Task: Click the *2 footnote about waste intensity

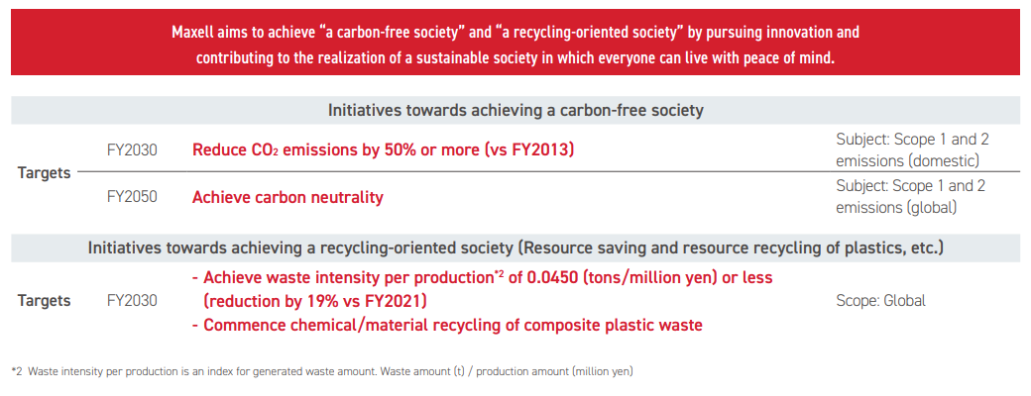Action: [322, 371]
